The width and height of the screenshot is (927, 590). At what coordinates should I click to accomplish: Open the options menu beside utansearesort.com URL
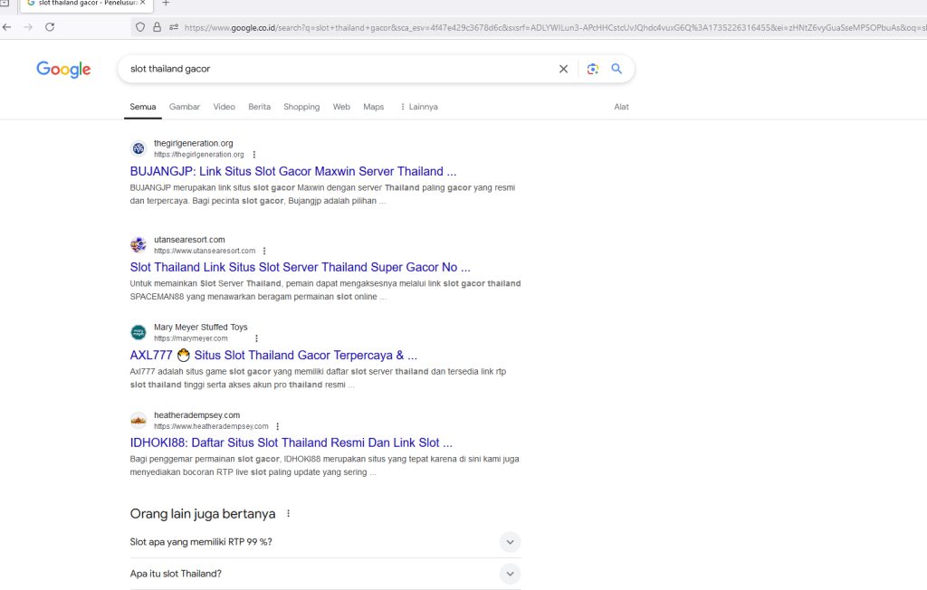tap(264, 252)
